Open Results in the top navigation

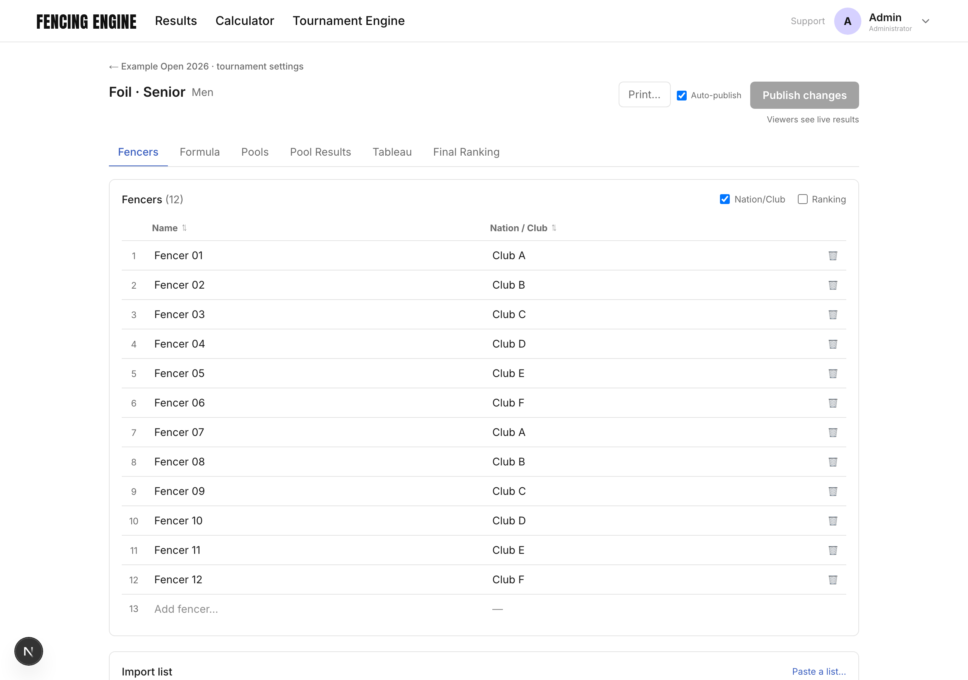[x=176, y=21]
